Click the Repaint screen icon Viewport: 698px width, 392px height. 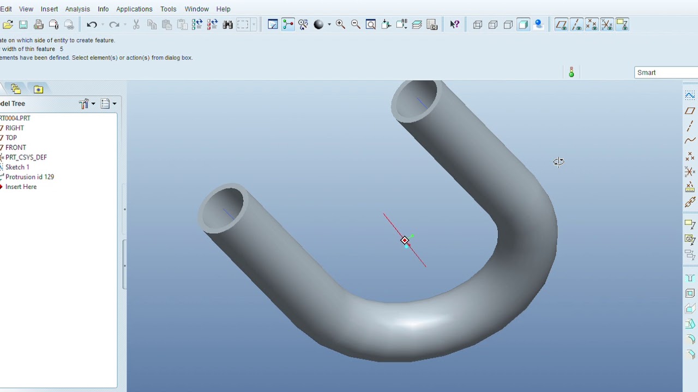click(x=273, y=24)
